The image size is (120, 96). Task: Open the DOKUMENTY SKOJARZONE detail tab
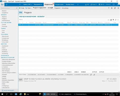[x=82, y=74]
